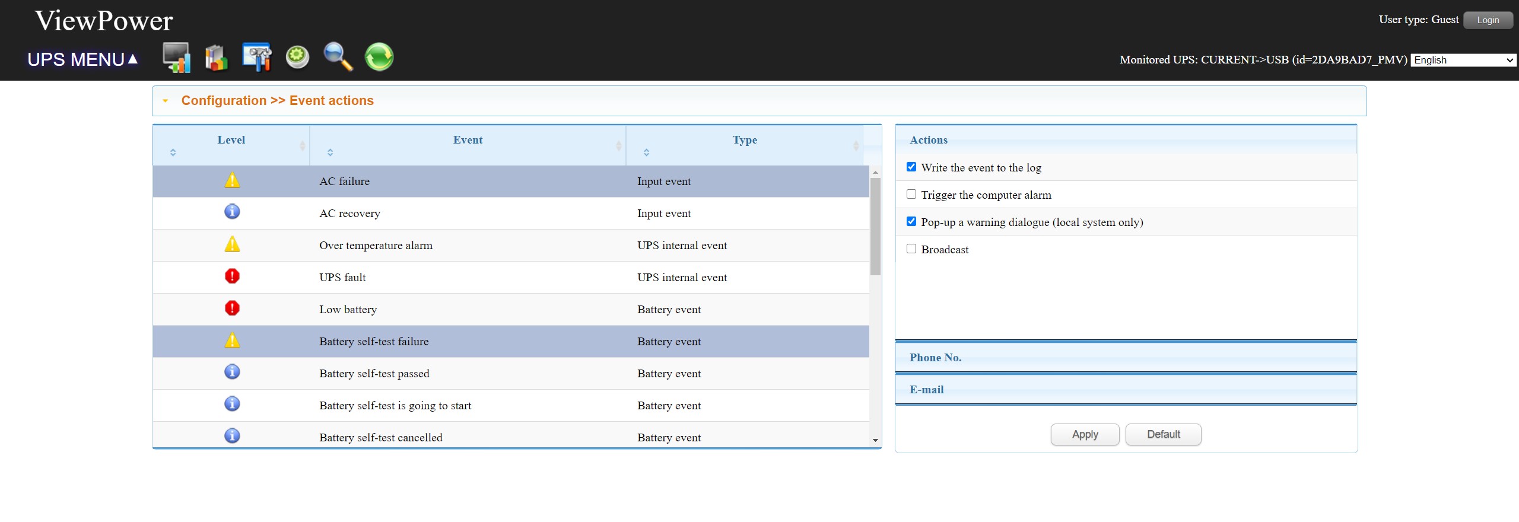The height and width of the screenshot is (522, 1519).
Task: Open the English language dropdown
Action: (x=1463, y=60)
